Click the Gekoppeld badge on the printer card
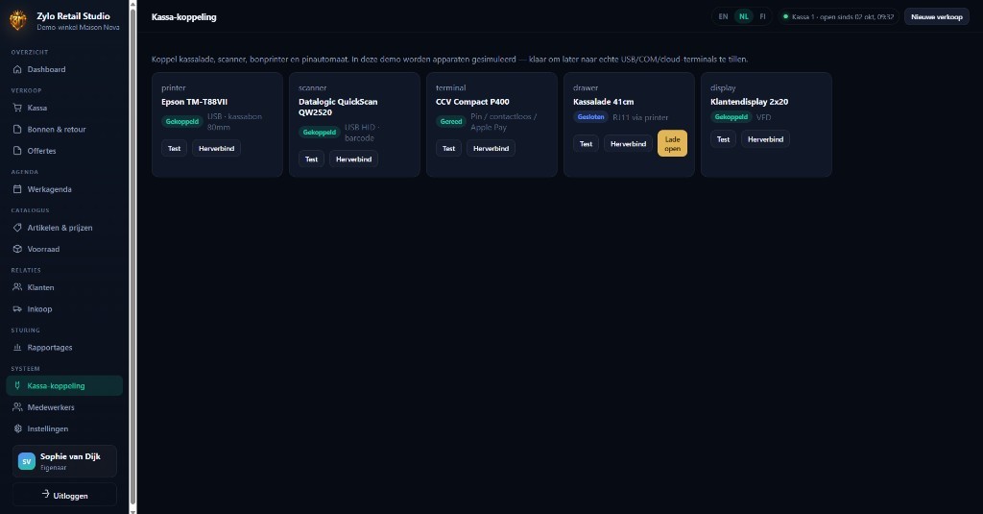This screenshot has height=514, width=983. (x=181, y=122)
